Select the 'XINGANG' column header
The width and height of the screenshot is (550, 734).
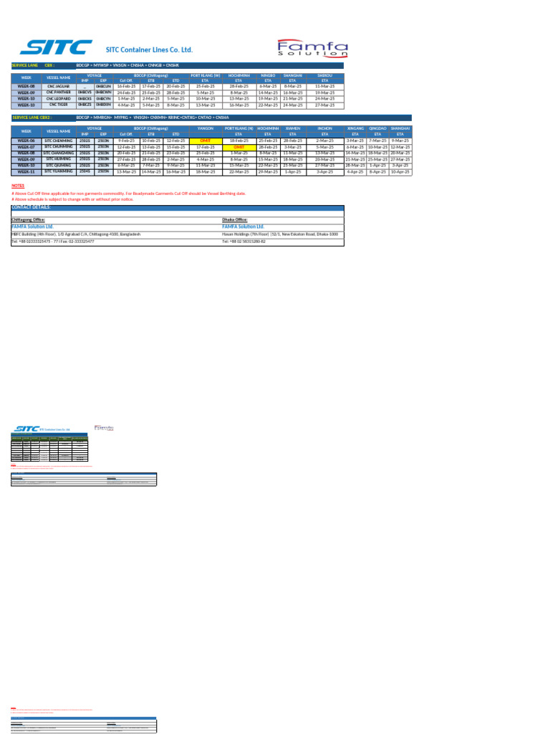point(355,128)
